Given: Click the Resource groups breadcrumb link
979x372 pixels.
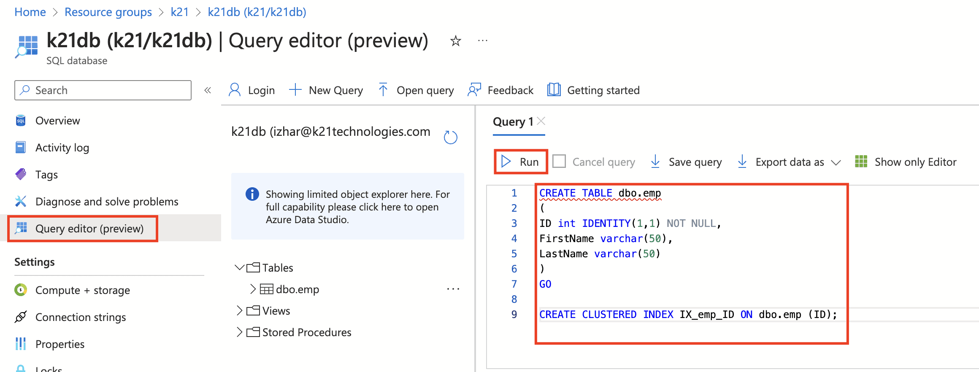Looking at the screenshot, I should [108, 12].
